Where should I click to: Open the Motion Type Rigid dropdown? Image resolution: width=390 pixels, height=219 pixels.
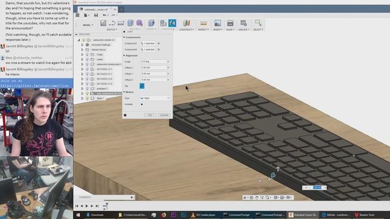click(x=155, y=99)
